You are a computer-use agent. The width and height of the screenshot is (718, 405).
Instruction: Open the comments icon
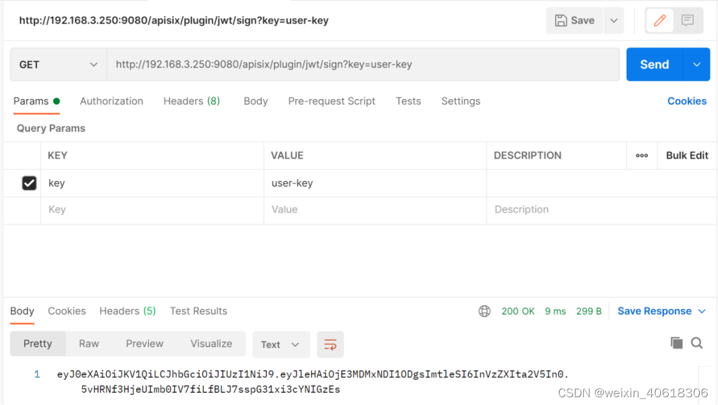(x=688, y=21)
